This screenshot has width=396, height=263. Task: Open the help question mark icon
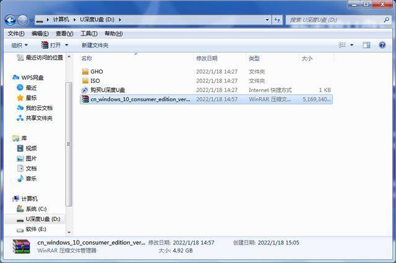tap(382, 45)
